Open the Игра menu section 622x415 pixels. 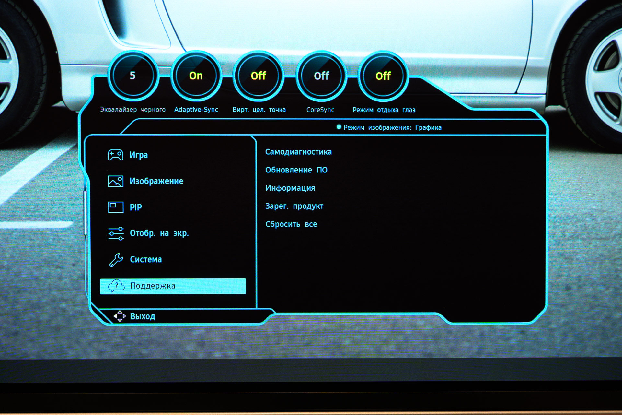point(139,155)
